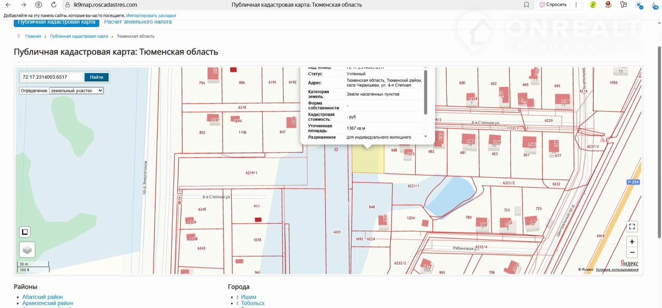The image size is (662, 308).
Task: Click the map layers icon
Action: point(27,250)
